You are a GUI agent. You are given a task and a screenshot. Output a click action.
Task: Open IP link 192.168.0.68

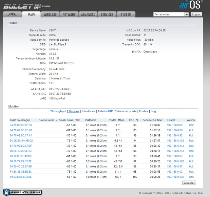point(175,130)
